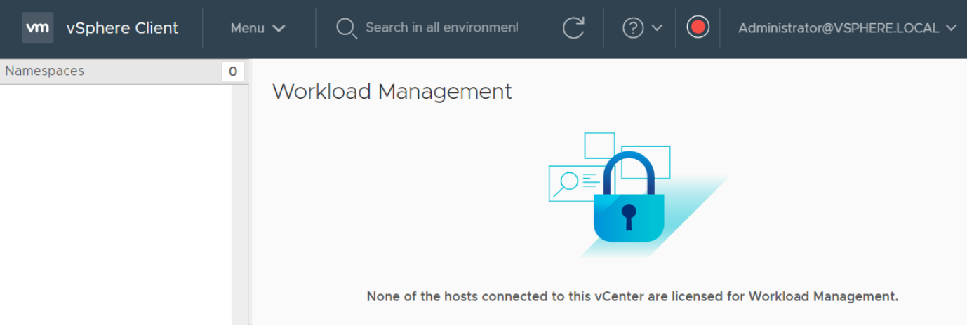Click the Namespaces count badge showing 0
Image resolution: width=967 pixels, height=325 pixels.
pos(233,71)
